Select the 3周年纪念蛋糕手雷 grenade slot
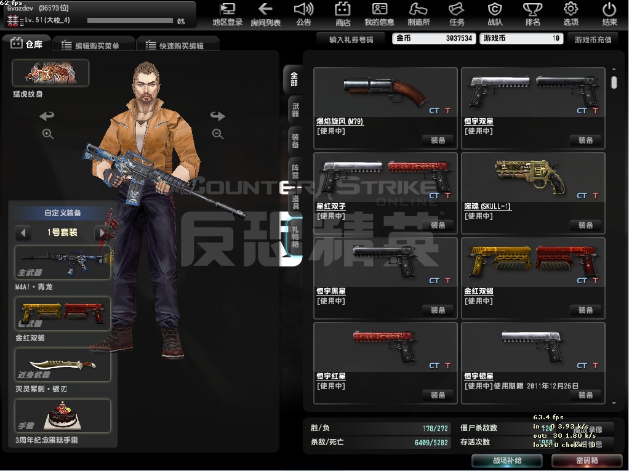This screenshot has width=629, height=471. point(63,416)
